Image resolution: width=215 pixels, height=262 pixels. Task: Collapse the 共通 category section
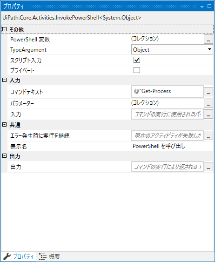[4, 125]
